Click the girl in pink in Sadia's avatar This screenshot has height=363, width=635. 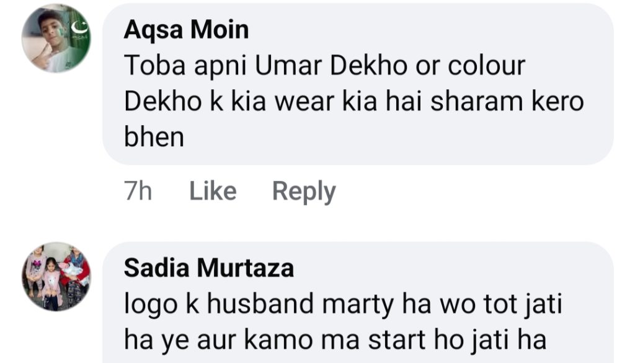(52, 282)
